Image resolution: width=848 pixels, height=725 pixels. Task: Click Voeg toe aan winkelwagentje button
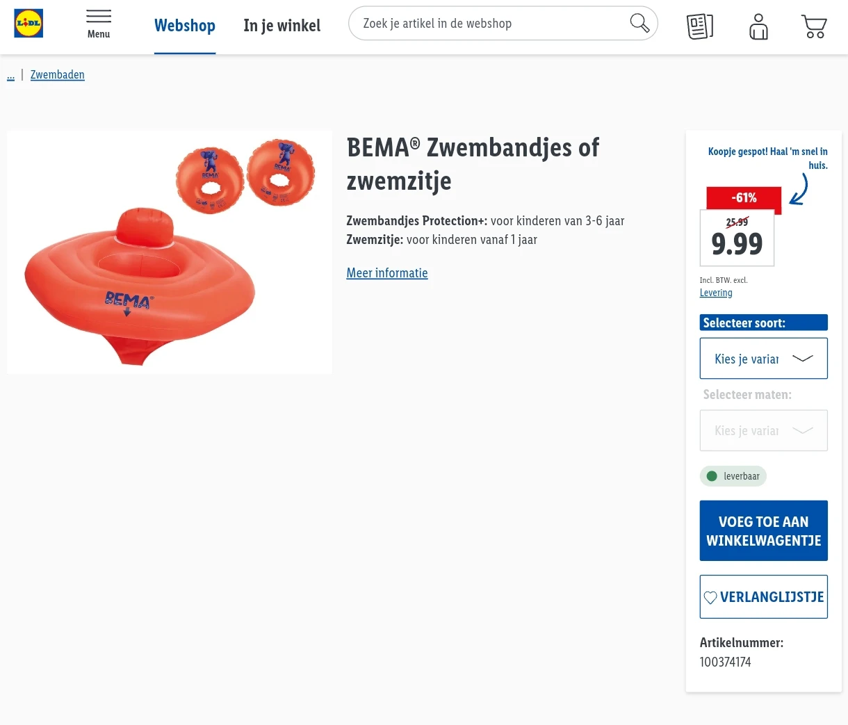[x=763, y=530]
